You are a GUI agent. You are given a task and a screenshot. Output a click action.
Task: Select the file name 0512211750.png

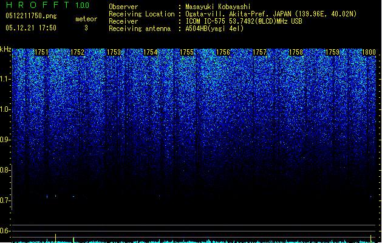click(x=31, y=16)
